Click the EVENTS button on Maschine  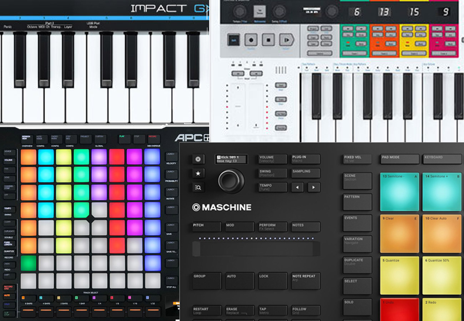(x=357, y=223)
